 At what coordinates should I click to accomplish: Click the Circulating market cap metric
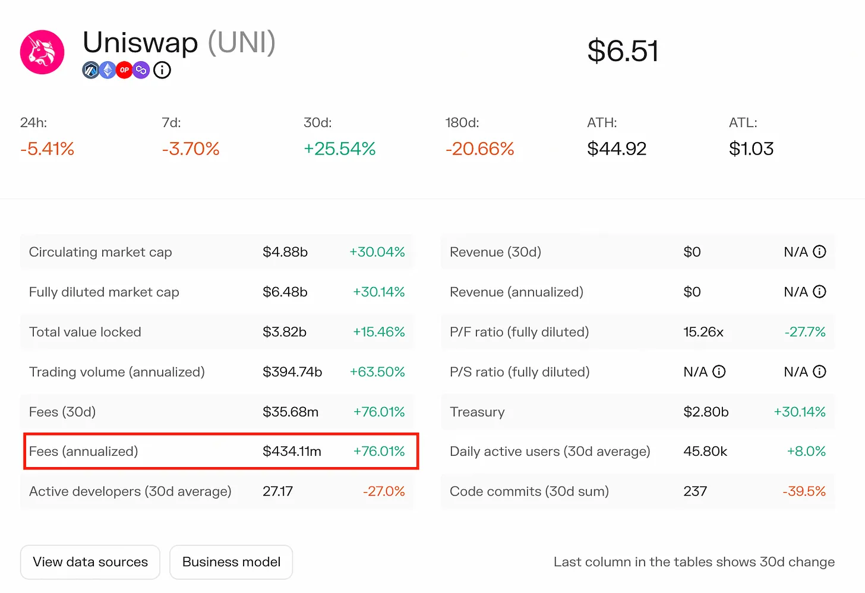pyautogui.click(x=100, y=252)
